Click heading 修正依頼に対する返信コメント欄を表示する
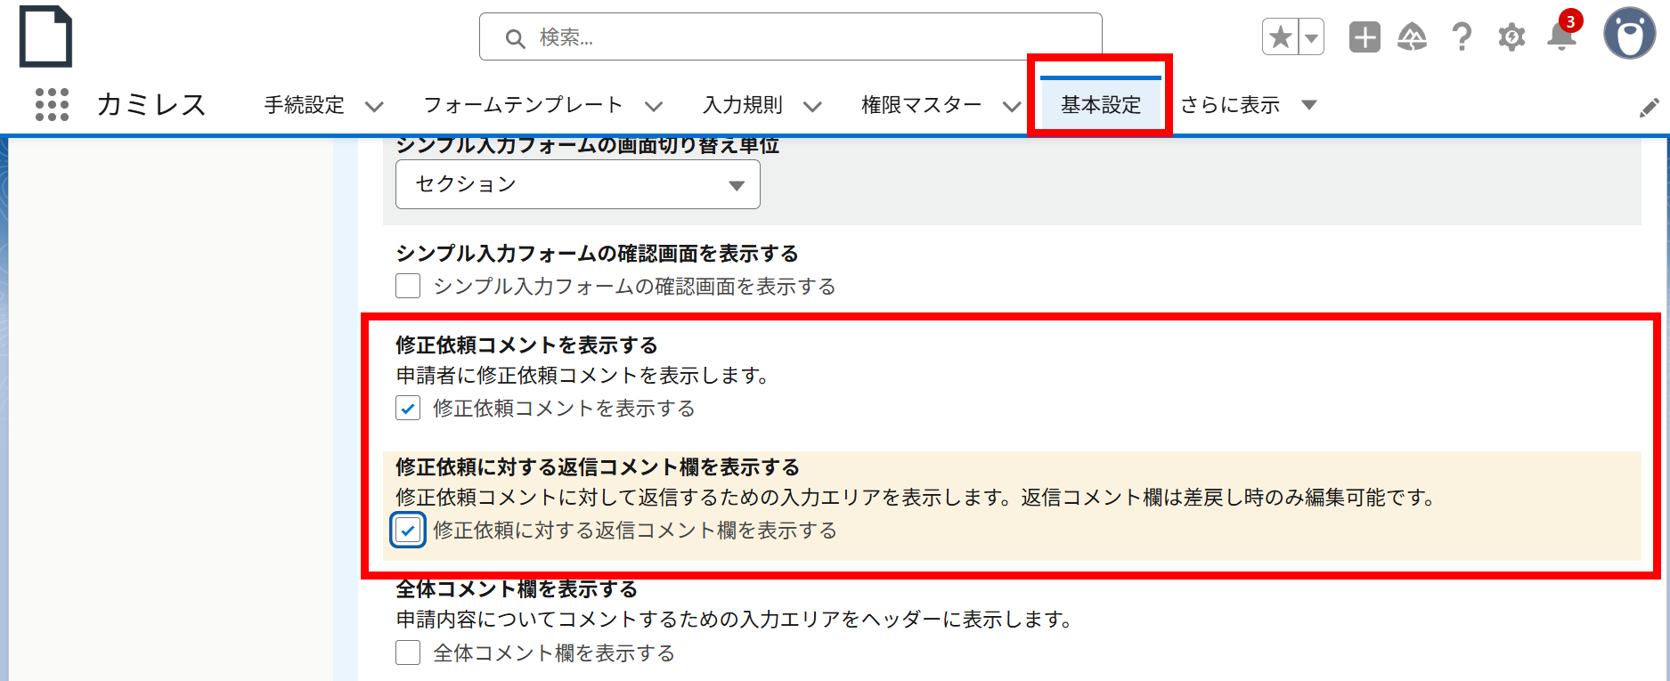The image size is (1670, 681). [598, 466]
